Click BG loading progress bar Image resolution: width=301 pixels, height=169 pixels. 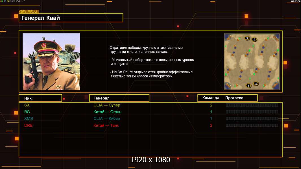tap(252, 112)
